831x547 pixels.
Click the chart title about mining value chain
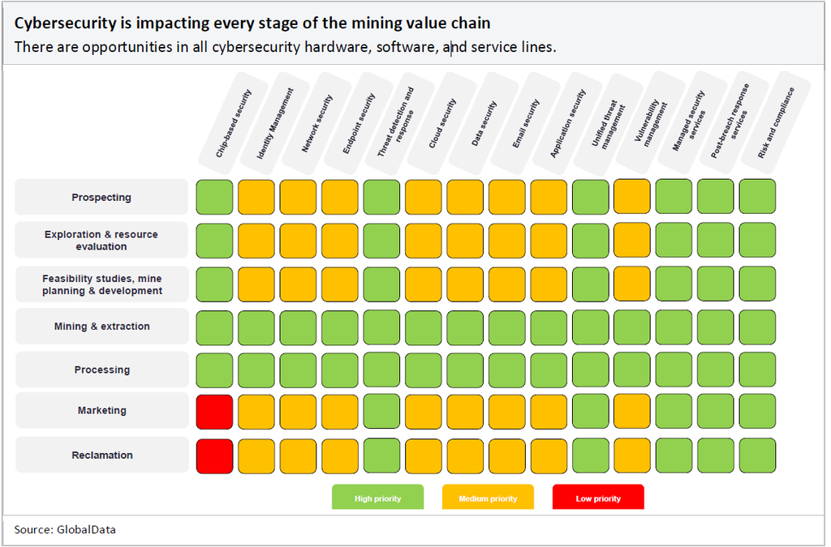pos(252,23)
